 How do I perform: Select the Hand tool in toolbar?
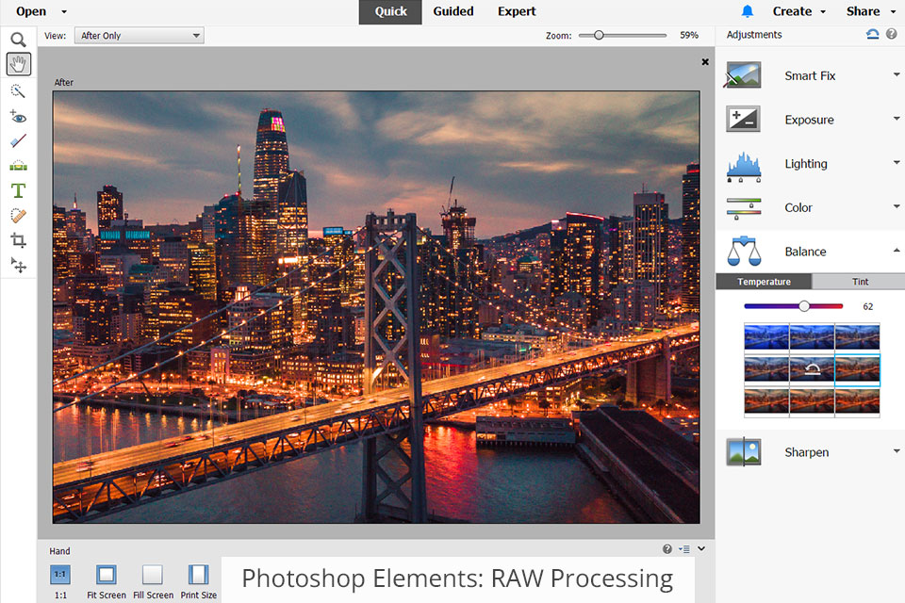tap(19, 64)
